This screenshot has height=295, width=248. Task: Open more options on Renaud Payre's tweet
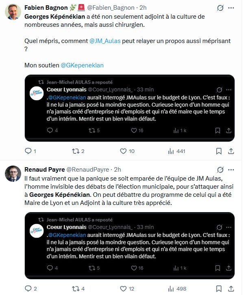231,169
